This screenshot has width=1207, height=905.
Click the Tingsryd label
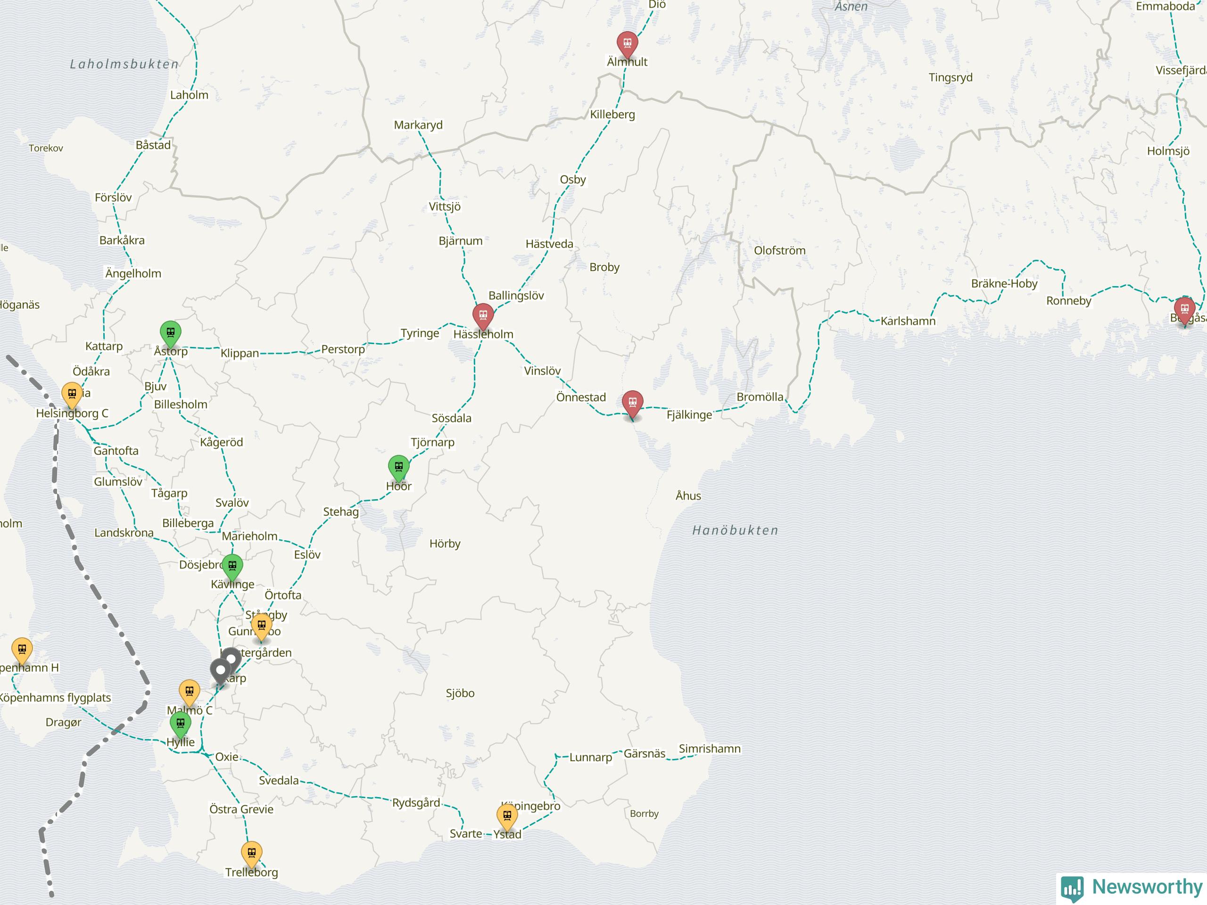(950, 77)
